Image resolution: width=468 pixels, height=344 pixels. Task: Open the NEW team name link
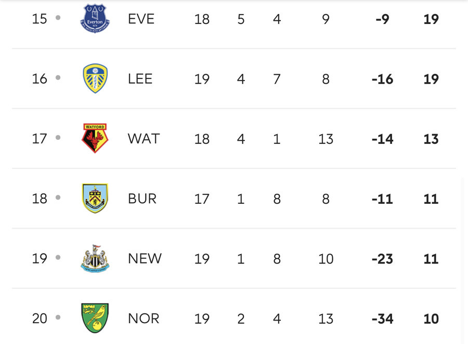(145, 259)
